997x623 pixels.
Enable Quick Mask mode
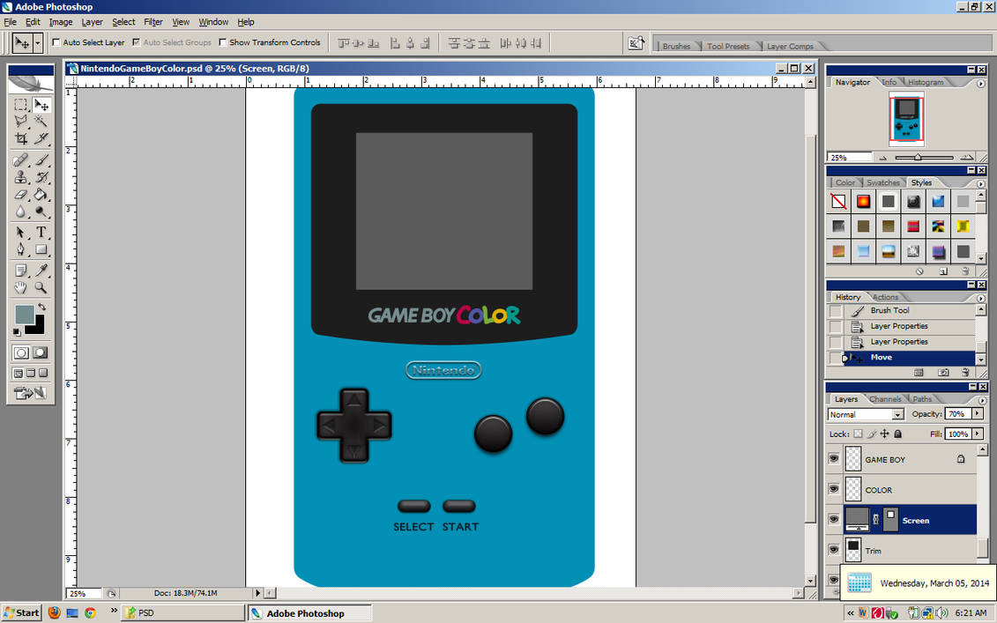40,352
